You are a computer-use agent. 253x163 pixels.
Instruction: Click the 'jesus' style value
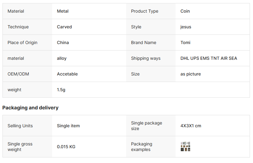click(x=186, y=27)
